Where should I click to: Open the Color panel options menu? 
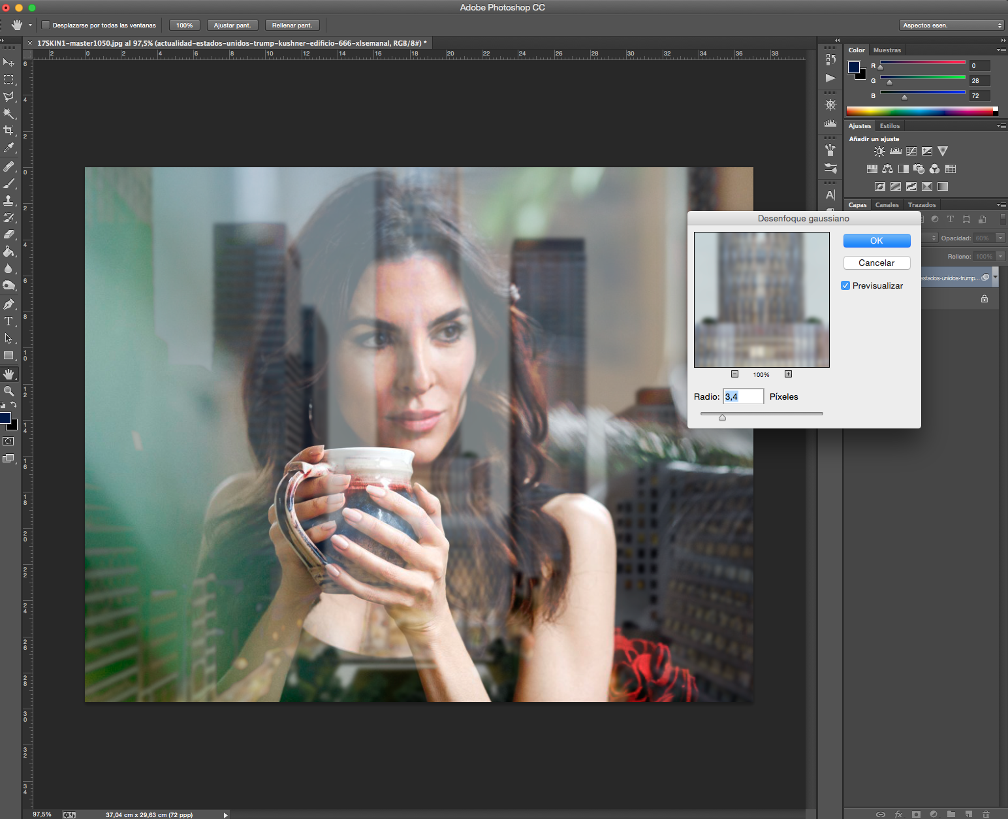point(1001,50)
